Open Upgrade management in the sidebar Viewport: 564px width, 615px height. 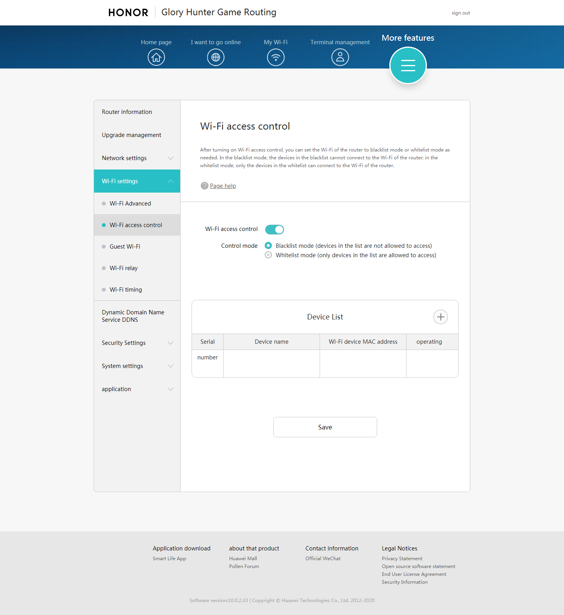coord(137,135)
